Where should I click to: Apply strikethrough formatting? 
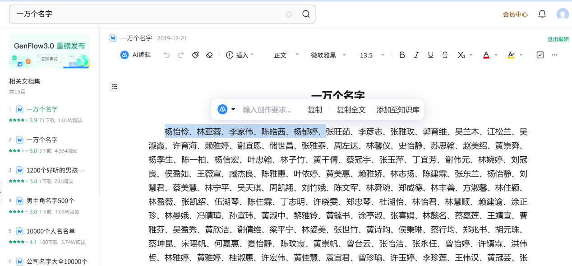[x=445, y=55]
